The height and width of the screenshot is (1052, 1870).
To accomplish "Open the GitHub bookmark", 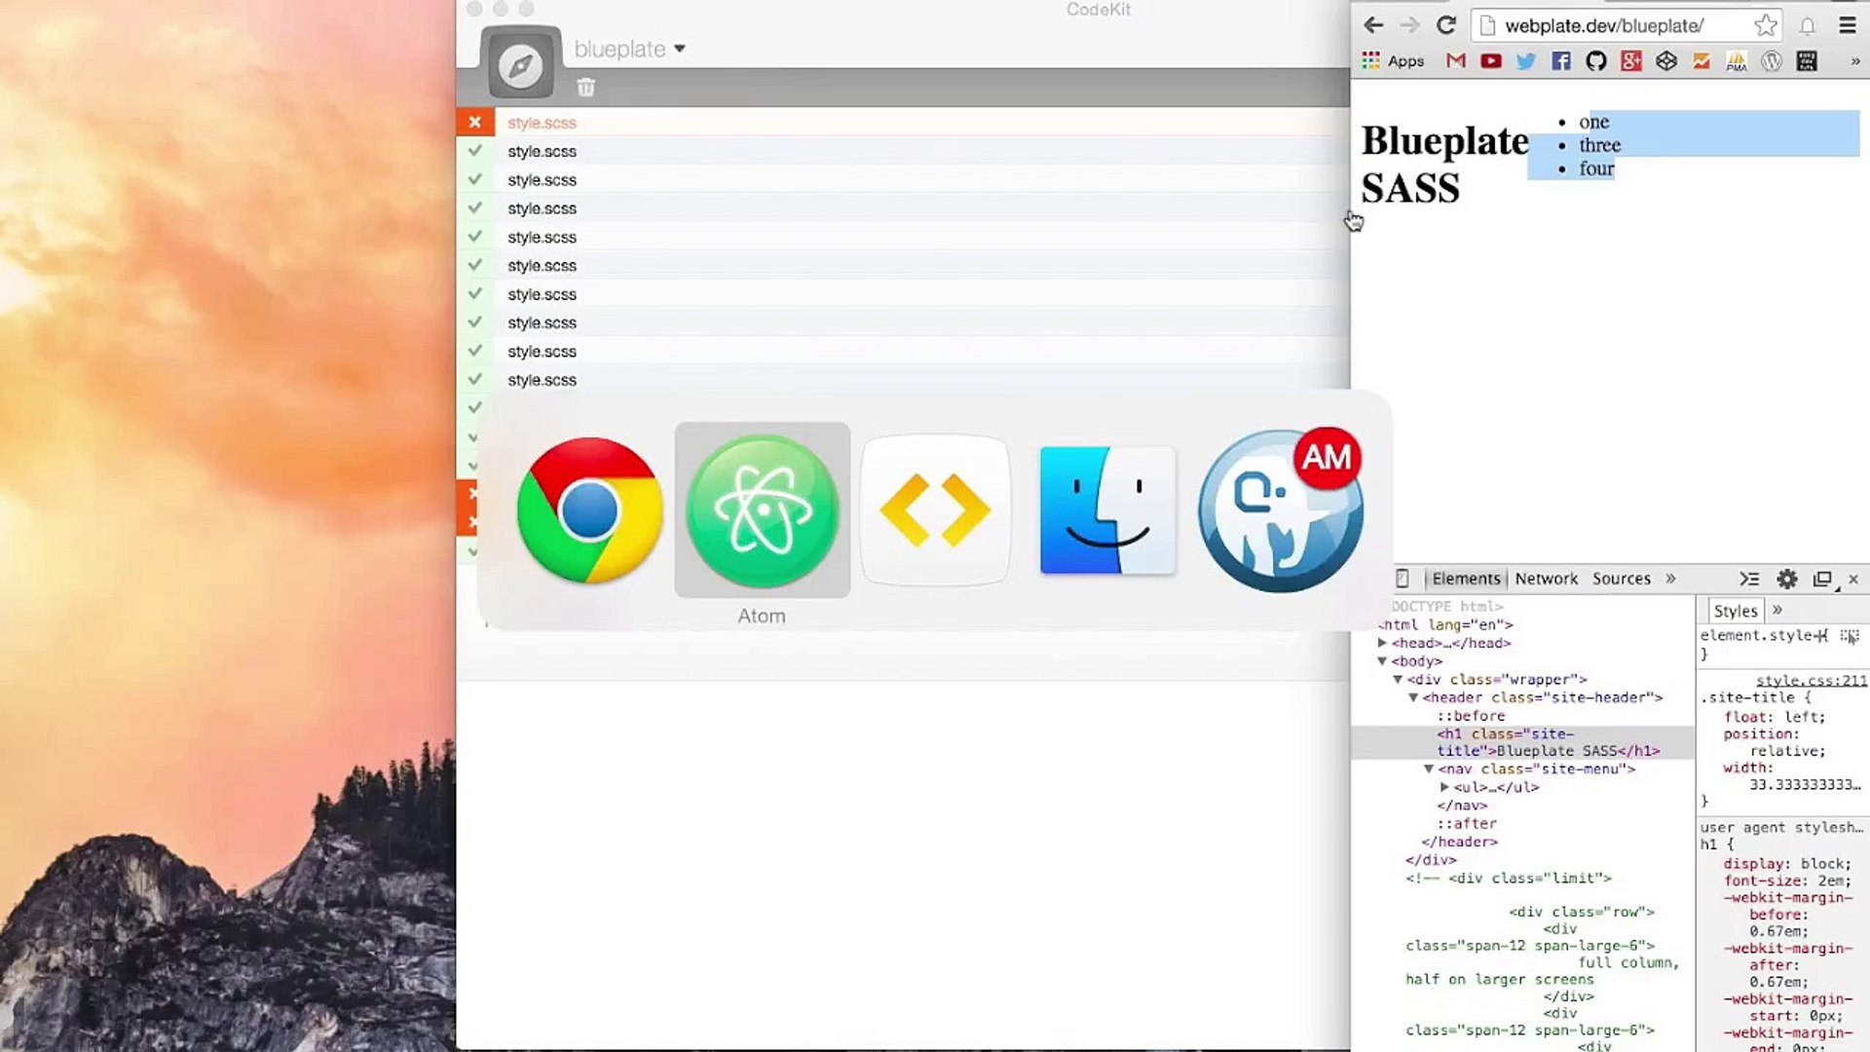I will point(1596,61).
